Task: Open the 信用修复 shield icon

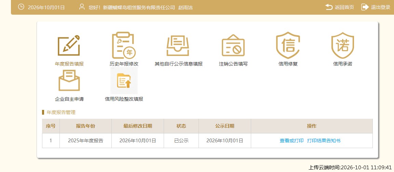Action: click(288, 45)
